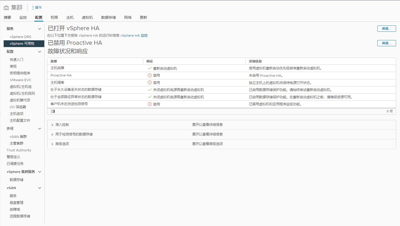Open 主管集群 in sidebar
This screenshot has height=226, width=400.
17,143
